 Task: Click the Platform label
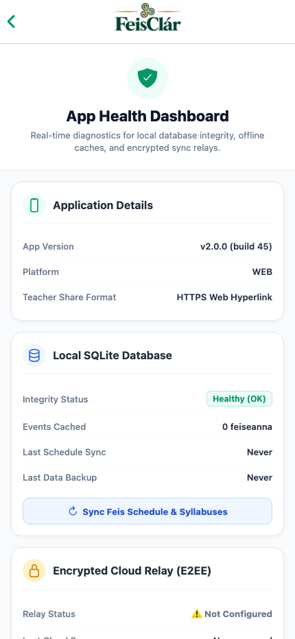point(40,272)
